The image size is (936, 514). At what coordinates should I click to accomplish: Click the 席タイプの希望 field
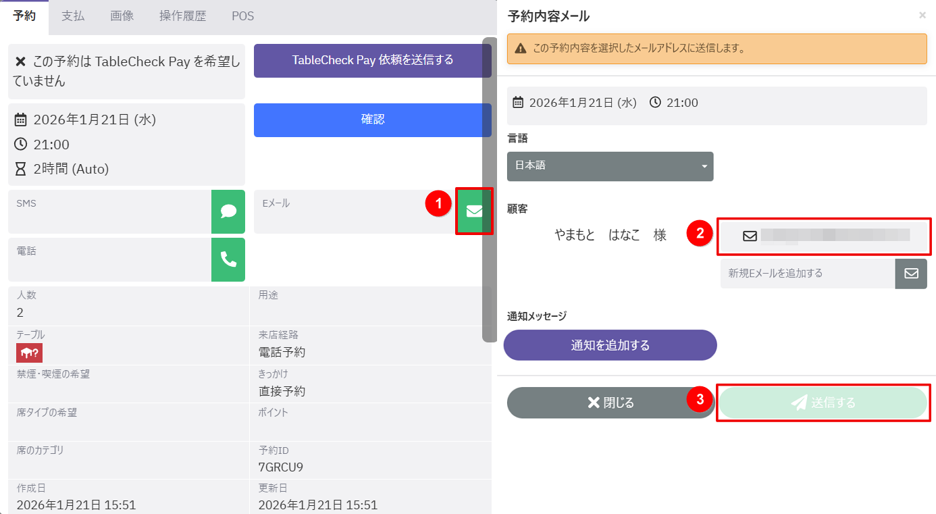point(128,422)
